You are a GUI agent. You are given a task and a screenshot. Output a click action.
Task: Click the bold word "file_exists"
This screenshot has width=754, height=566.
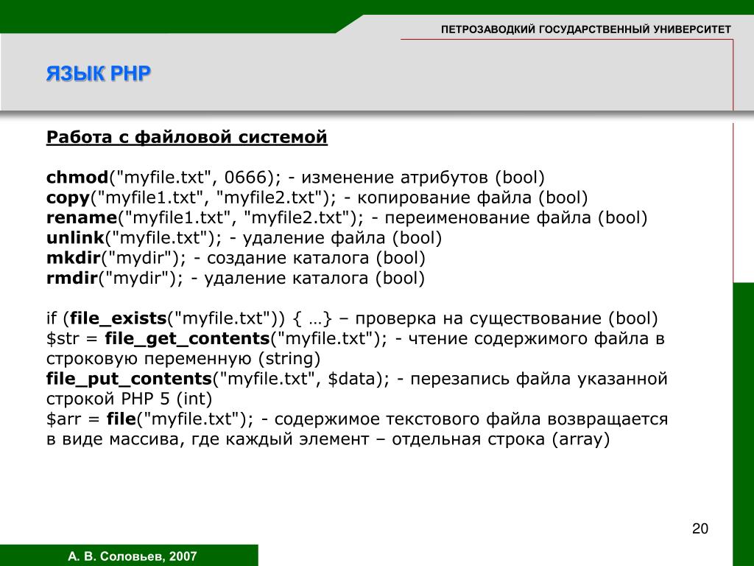119,318
